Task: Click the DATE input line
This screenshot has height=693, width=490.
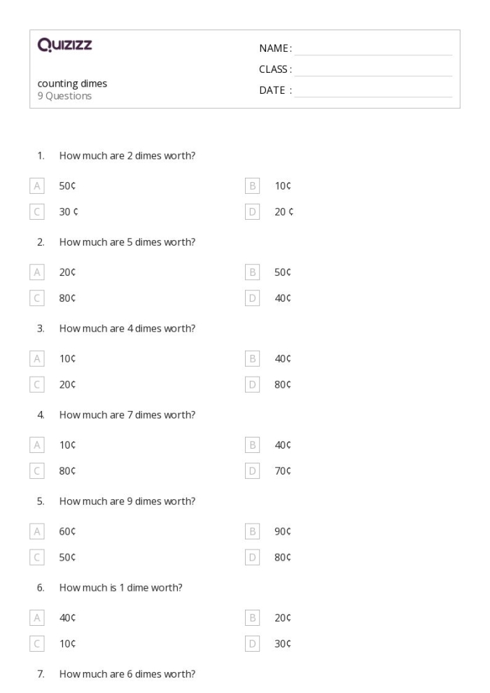Action: click(x=373, y=90)
